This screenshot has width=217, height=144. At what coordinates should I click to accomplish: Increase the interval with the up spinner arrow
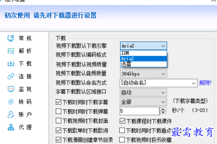coord(163,109)
